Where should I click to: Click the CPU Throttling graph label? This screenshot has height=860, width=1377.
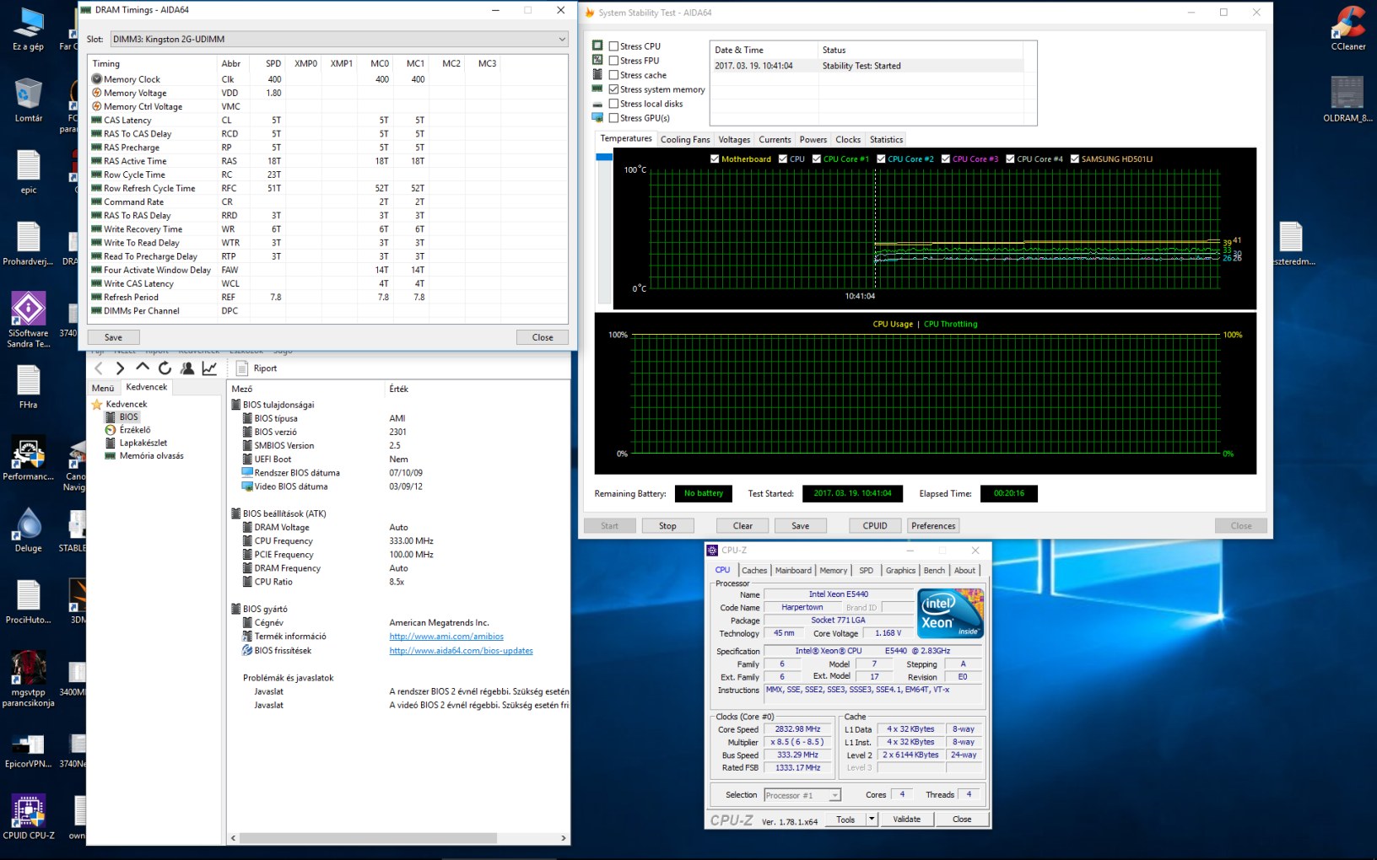point(950,324)
